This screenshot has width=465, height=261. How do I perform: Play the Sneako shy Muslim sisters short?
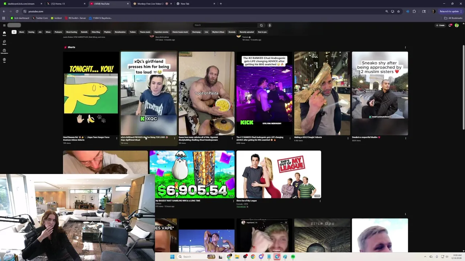pos(380,93)
